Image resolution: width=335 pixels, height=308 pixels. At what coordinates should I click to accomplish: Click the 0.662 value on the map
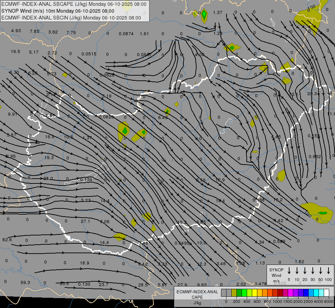315,156
